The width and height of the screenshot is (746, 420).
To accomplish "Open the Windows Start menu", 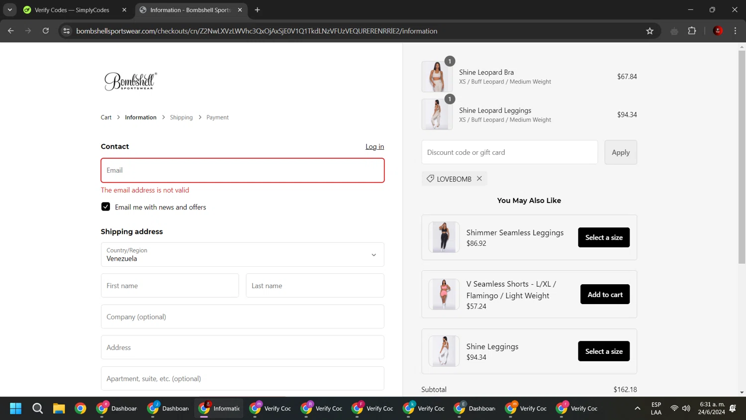I will (x=16, y=409).
